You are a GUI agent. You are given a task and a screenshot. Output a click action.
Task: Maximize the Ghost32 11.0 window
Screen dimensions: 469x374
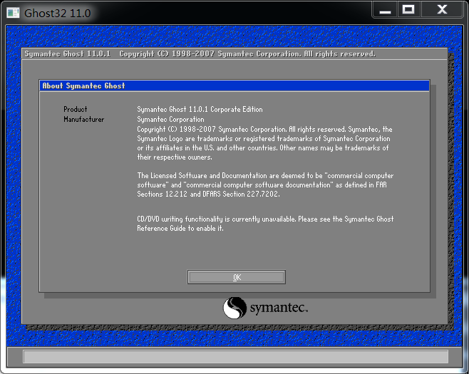point(408,10)
